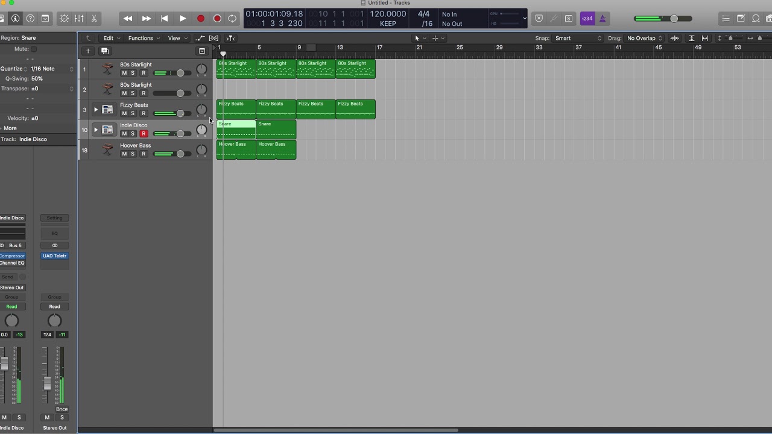Open the Functions menu
The height and width of the screenshot is (434, 772).
pos(144,38)
